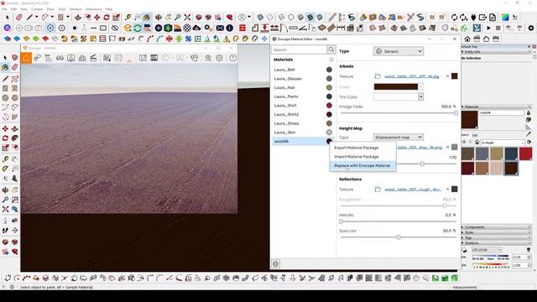Open Height Map type Displacement map dropdown
This screenshot has height=302, width=537.
coord(399,138)
